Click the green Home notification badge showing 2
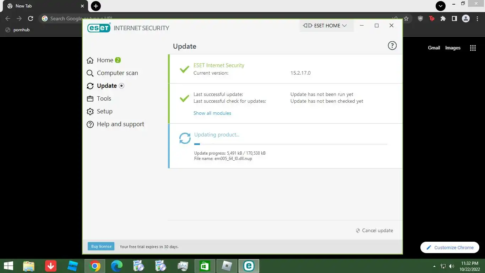Viewport: 485px width, 273px height. coord(118,60)
